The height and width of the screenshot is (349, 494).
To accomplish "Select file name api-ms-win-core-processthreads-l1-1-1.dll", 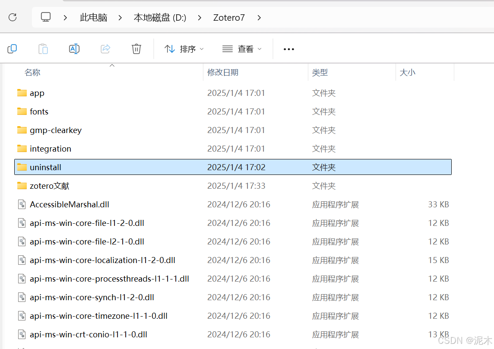I will [x=109, y=279].
